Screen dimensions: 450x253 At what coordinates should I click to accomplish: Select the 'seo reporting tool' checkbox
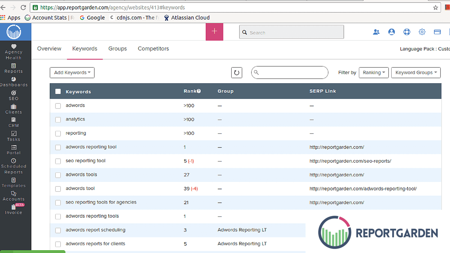58,161
